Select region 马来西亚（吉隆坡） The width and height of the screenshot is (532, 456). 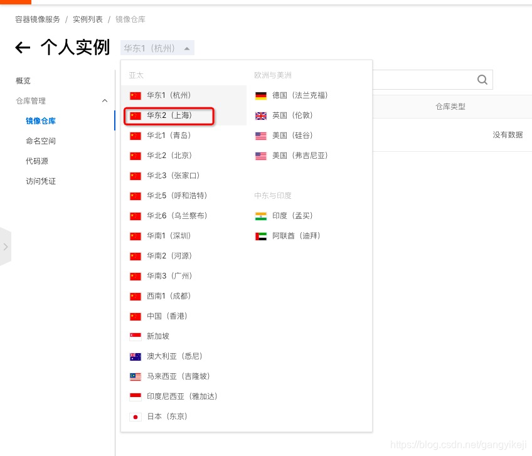(184, 376)
